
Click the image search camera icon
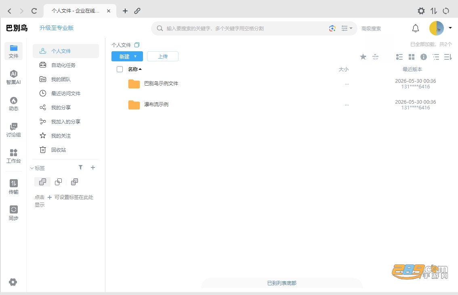(x=332, y=28)
